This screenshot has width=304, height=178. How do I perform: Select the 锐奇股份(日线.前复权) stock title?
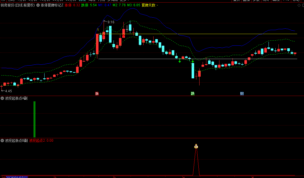pos(18,5)
